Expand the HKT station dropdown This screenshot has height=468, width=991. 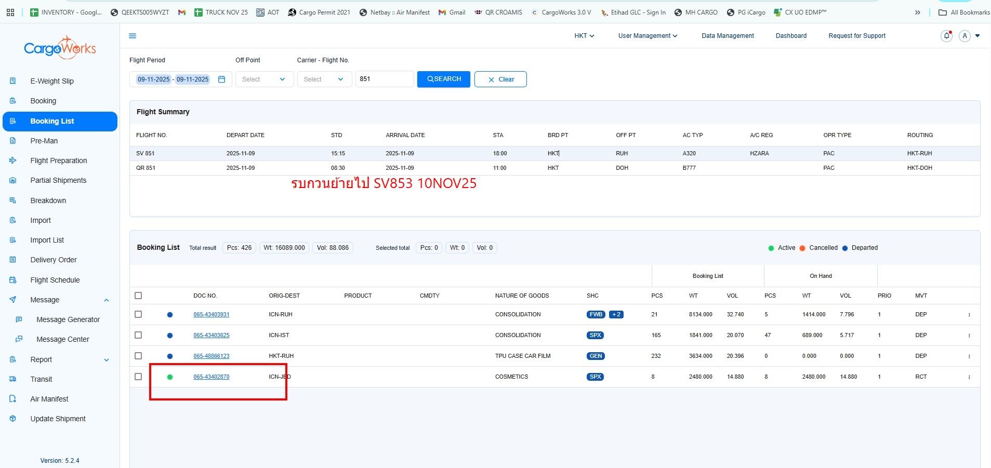584,36
